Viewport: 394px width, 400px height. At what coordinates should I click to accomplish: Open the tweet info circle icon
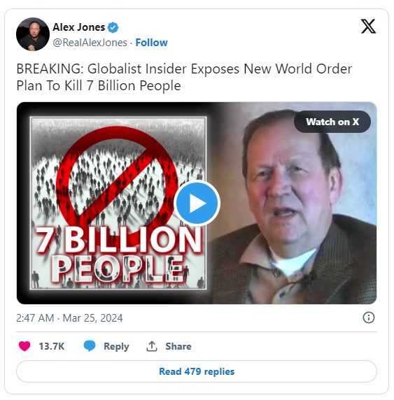pyautogui.click(x=369, y=317)
